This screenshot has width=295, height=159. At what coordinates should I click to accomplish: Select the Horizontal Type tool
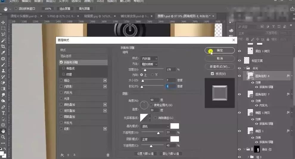pyautogui.click(x=3, y=113)
